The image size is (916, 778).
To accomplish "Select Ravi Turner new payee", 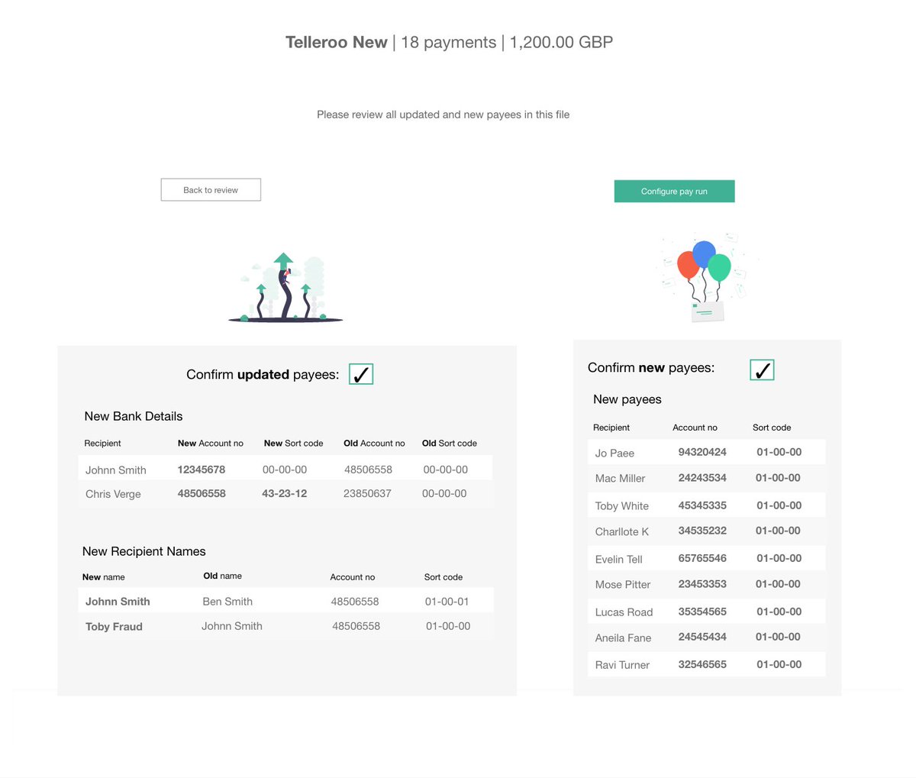I will (x=707, y=664).
